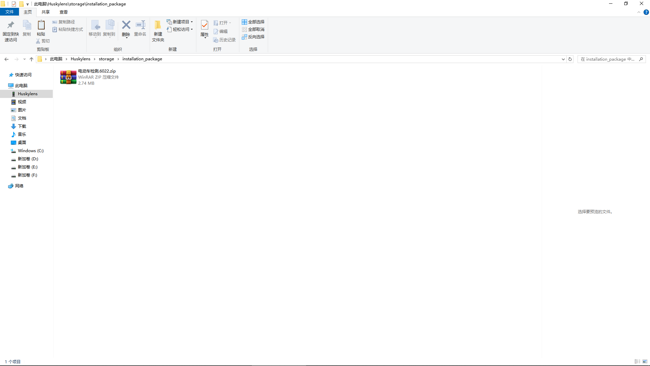
Task: Pin current folder to quick access
Action: (x=10, y=30)
